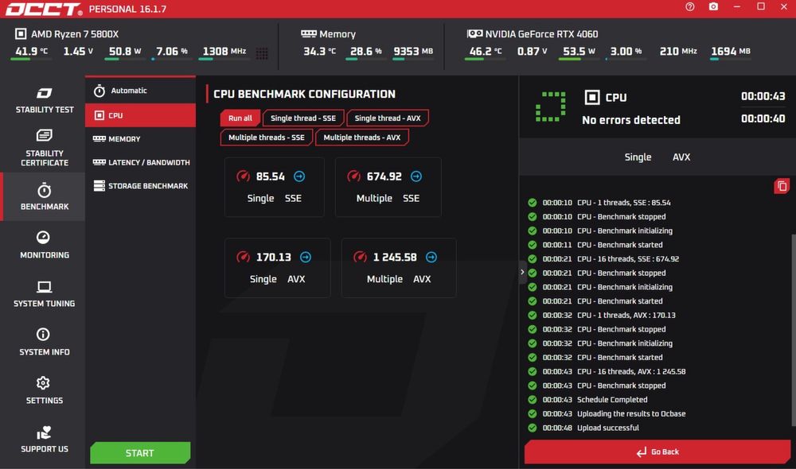Image resolution: width=796 pixels, height=469 pixels.
Task: Open the Stability Certificate section
Action: click(x=44, y=148)
